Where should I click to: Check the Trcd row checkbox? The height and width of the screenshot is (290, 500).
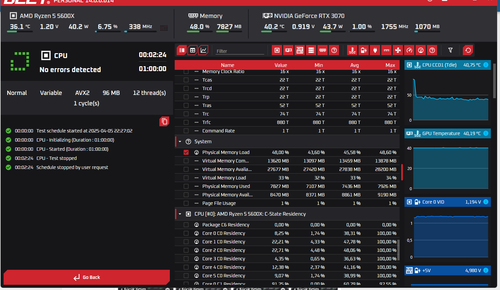click(x=186, y=88)
